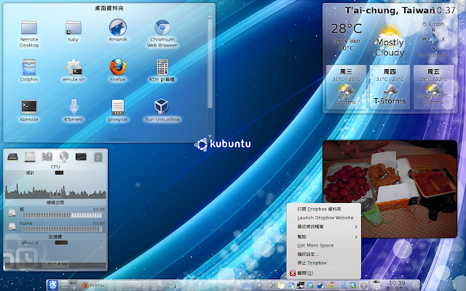Viewport: 466px width, 291px height.
Task: Click the panel clock showing 10:39
Action: (x=397, y=285)
